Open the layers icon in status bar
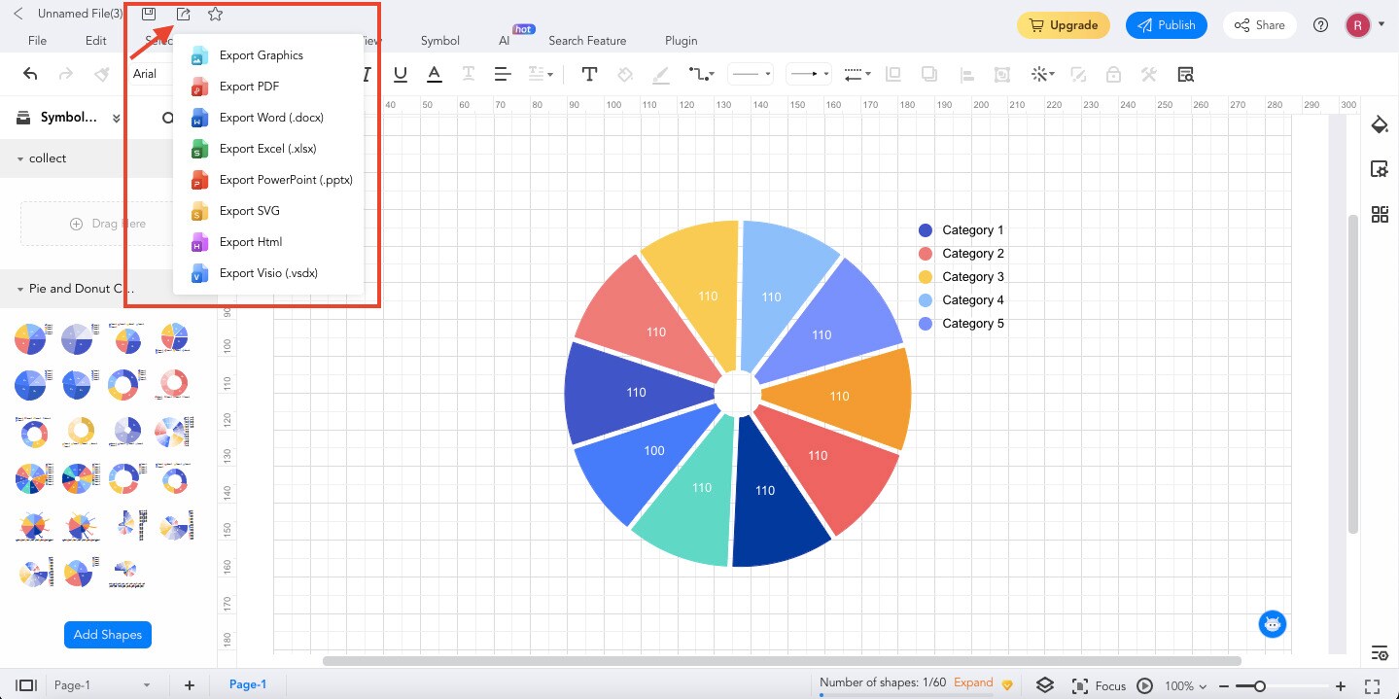This screenshot has width=1399, height=699. point(1044,685)
